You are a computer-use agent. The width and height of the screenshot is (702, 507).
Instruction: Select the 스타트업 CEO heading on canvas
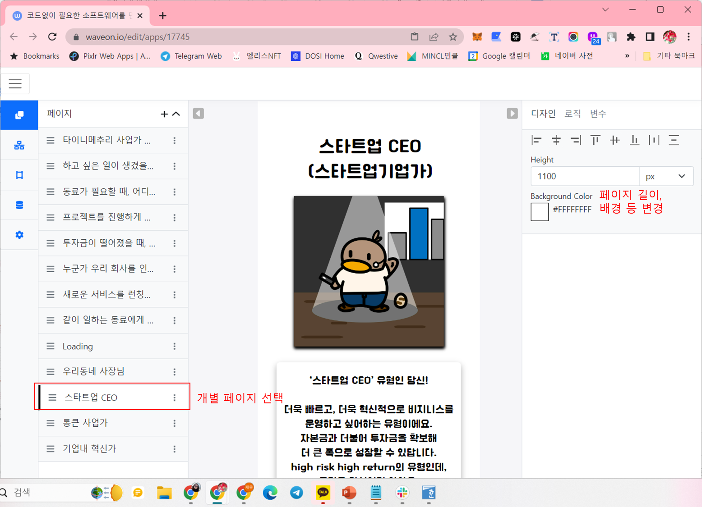pyautogui.click(x=370, y=158)
